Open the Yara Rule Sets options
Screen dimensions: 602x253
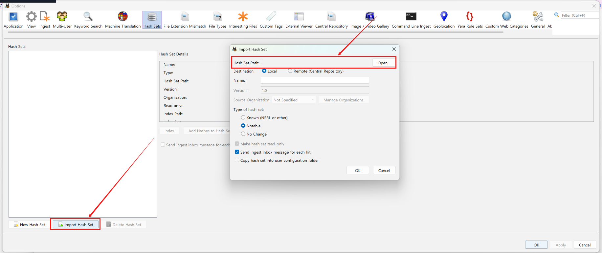470,20
